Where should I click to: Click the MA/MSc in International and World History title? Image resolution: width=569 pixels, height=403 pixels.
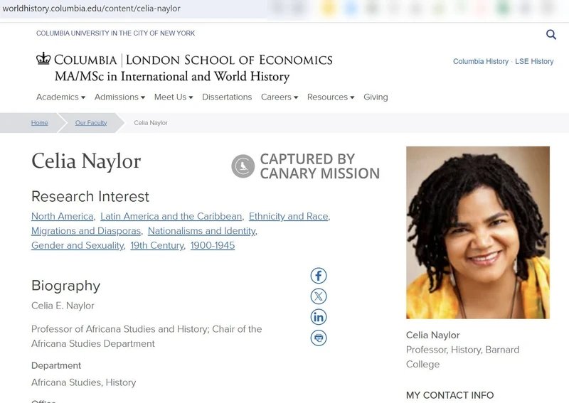click(x=172, y=77)
